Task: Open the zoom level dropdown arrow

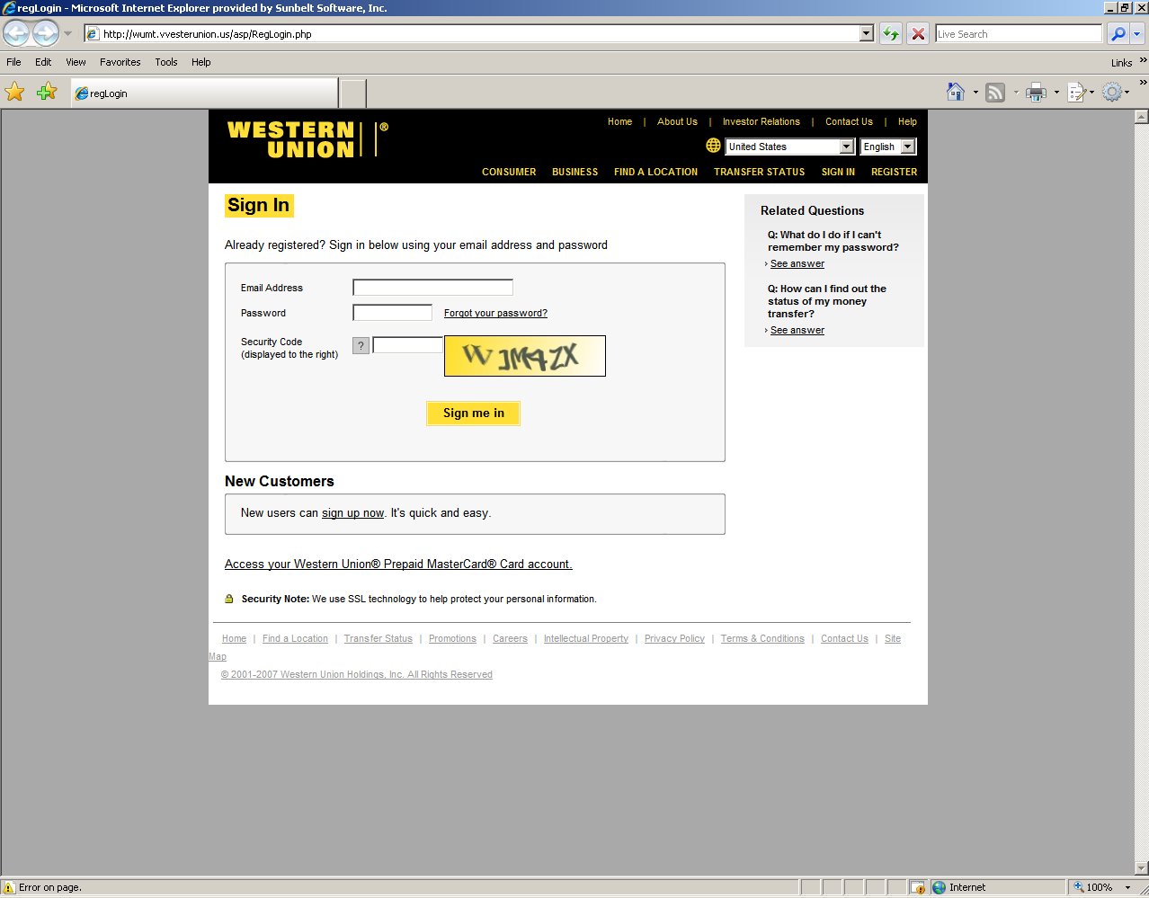Action: [x=1128, y=887]
